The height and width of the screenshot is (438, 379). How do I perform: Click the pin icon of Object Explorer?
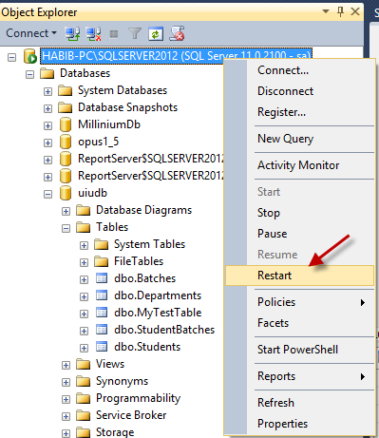pyautogui.click(x=340, y=11)
